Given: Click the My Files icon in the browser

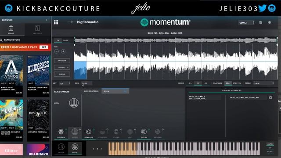Looking at the screenshot, I should pyautogui.click(x=37, y=28).
